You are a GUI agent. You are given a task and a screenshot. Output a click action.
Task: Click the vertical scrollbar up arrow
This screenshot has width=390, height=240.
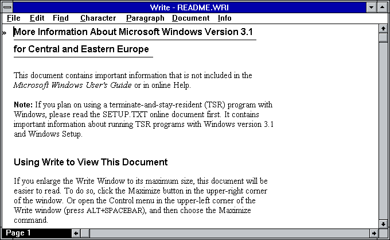pos(383,28)
